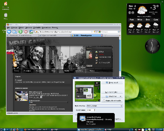Switch to the Facebook browser tab
The image size is (164, 131).
23,35
